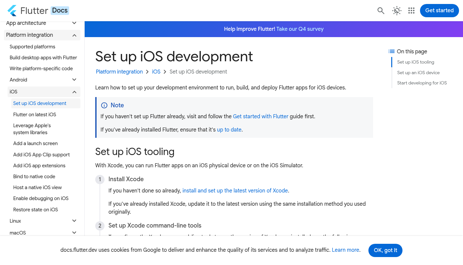Follow the Get started with Flutter link
The image size is (463, 265).
(261, 117)
